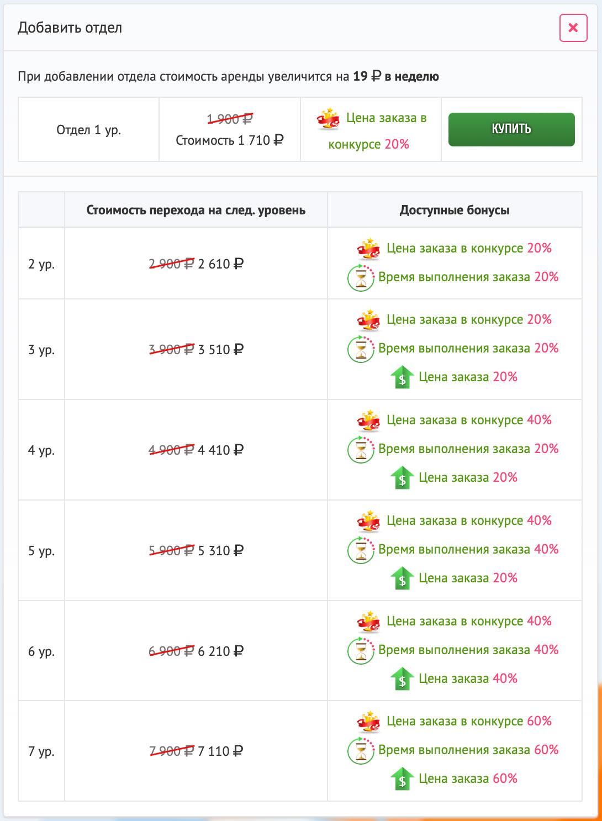Screen dimensions: 602x821
Task: Click the 4 ур. row label
Action: [41, 450]
